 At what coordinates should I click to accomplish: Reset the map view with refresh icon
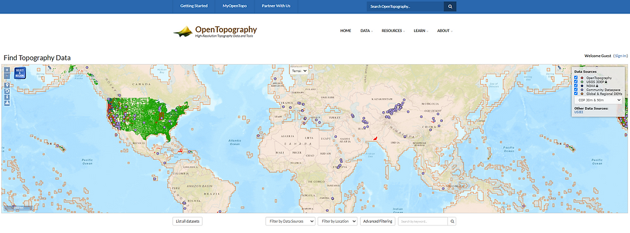coord(7,91)
